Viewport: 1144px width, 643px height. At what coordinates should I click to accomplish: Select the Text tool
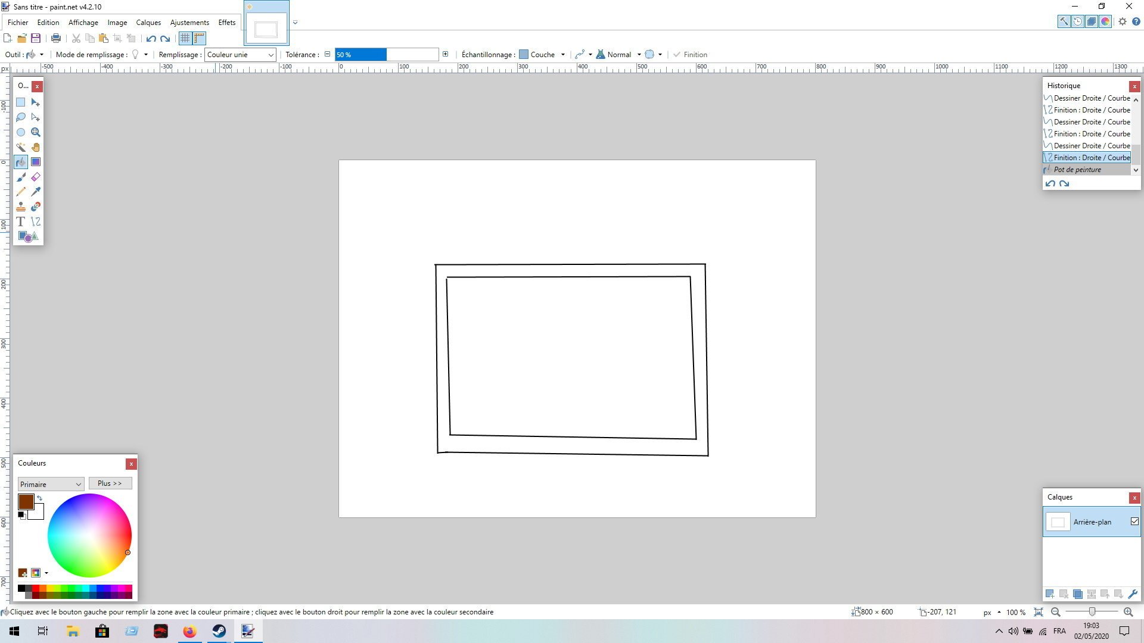tap(21, 221)
